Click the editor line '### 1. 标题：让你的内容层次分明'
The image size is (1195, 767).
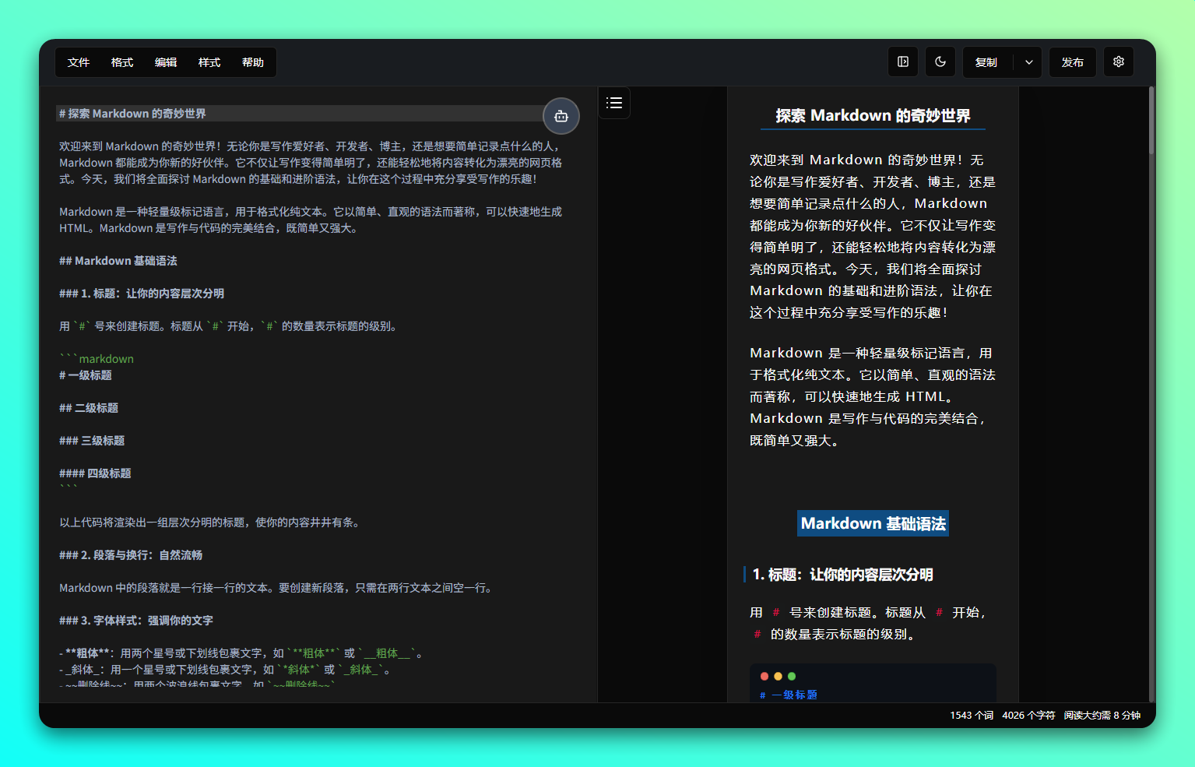[142, 294]
